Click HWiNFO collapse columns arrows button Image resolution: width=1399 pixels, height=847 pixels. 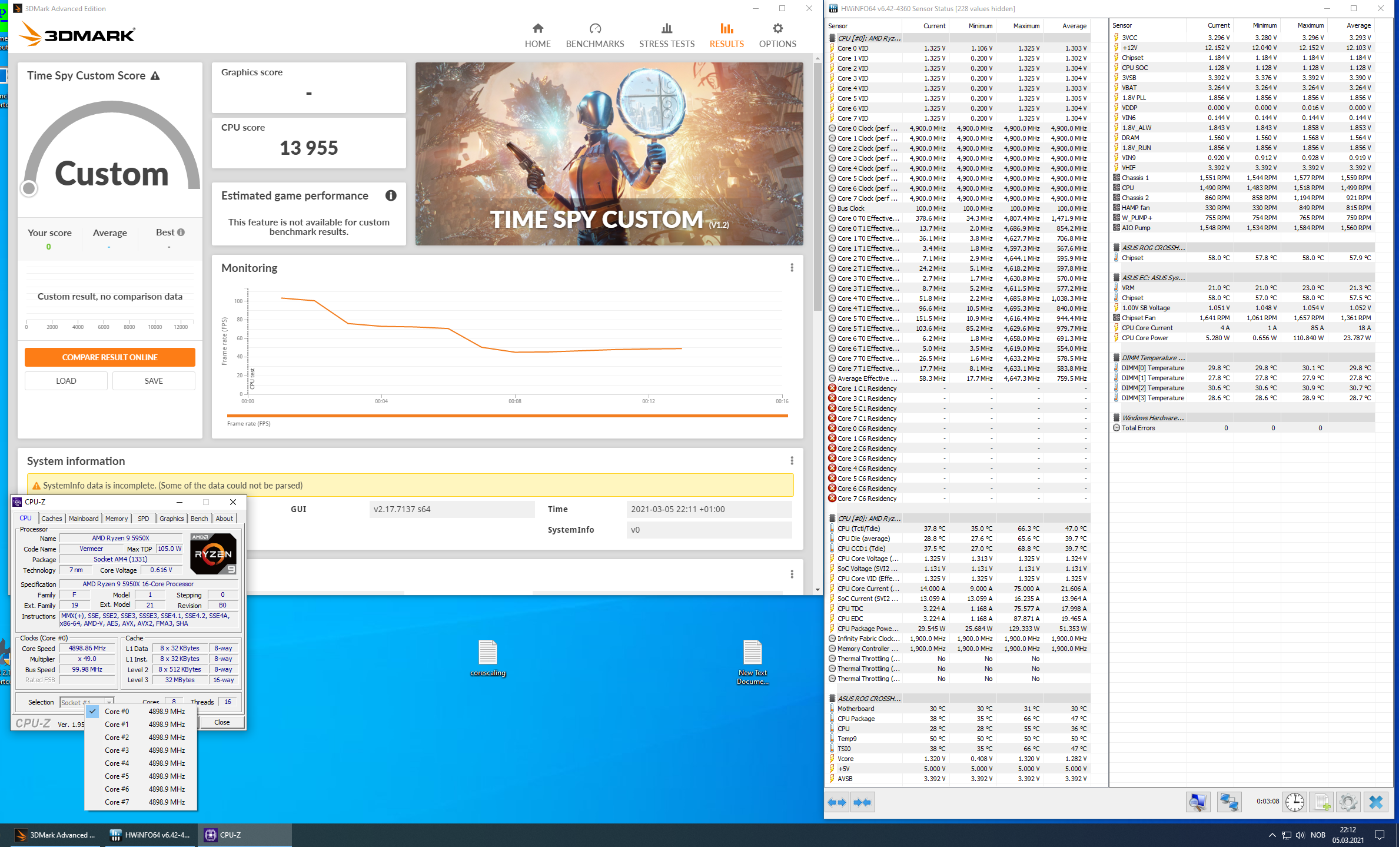click(x=862, y=802)
